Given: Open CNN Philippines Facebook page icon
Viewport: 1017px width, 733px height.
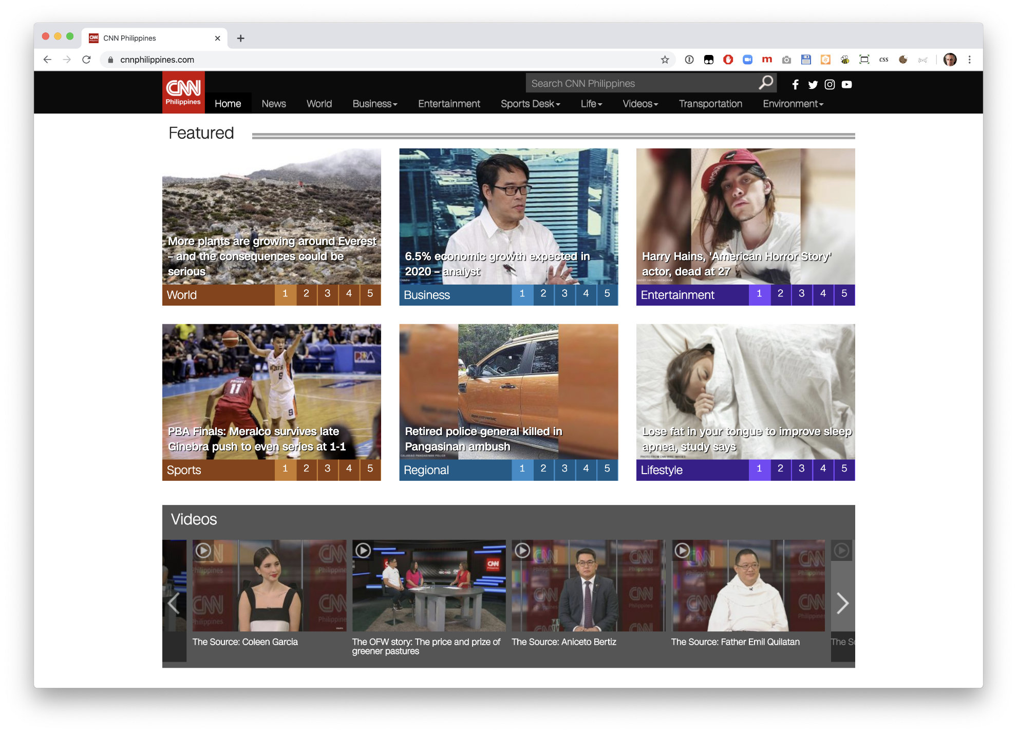Looking at the screenshot, I should (x=796, y=85).
